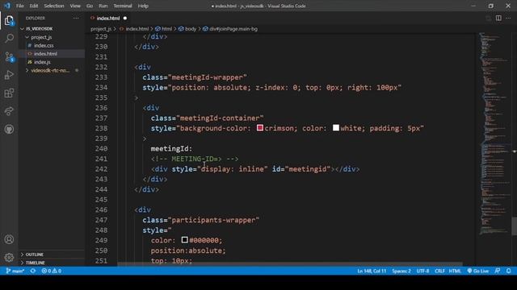
Task: Expand the videosdk-rtc folder
Action: pyautogui.click(x=50, y=70)
